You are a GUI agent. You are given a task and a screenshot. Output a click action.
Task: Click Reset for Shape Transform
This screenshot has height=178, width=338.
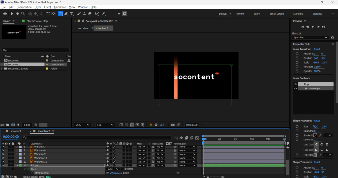[x=317, y=162]
